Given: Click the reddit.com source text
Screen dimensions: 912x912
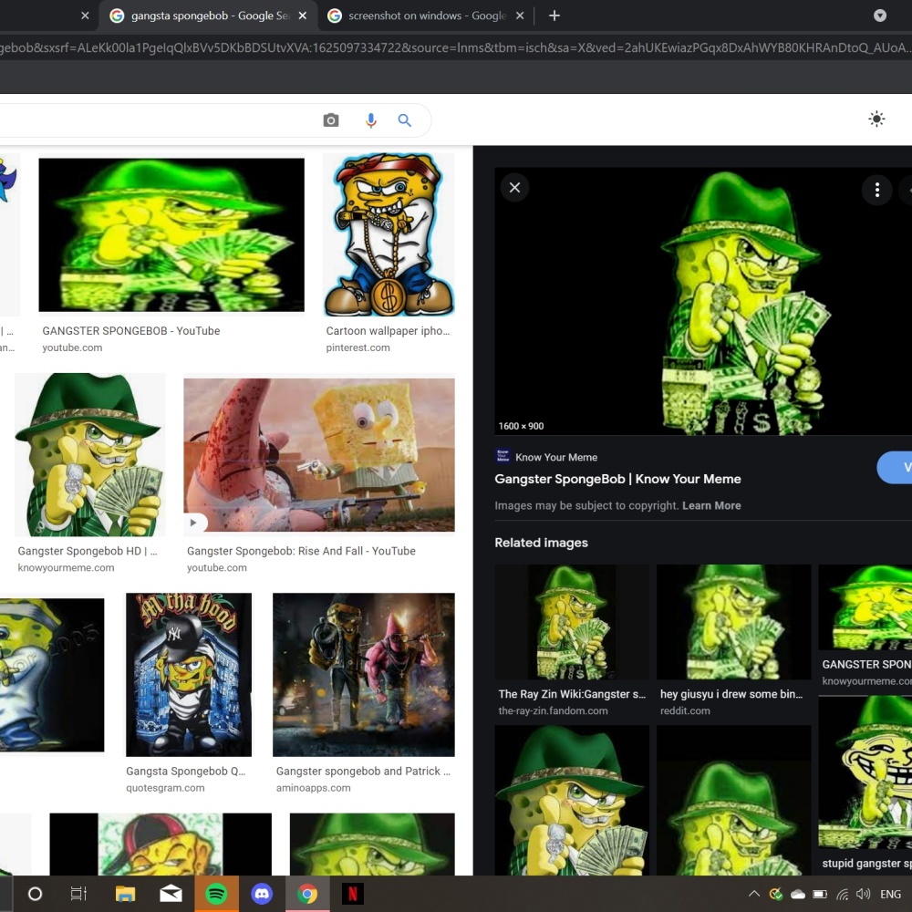Looking at the screenshot, I should pos(685,710).
